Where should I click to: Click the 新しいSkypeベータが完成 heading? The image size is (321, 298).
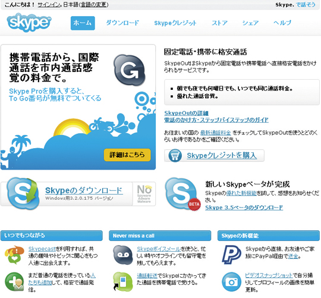click(x=247, y=184)
